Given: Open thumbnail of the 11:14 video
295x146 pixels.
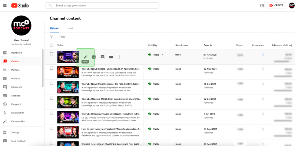Looking at the screenshot, I should coord(68,87).
